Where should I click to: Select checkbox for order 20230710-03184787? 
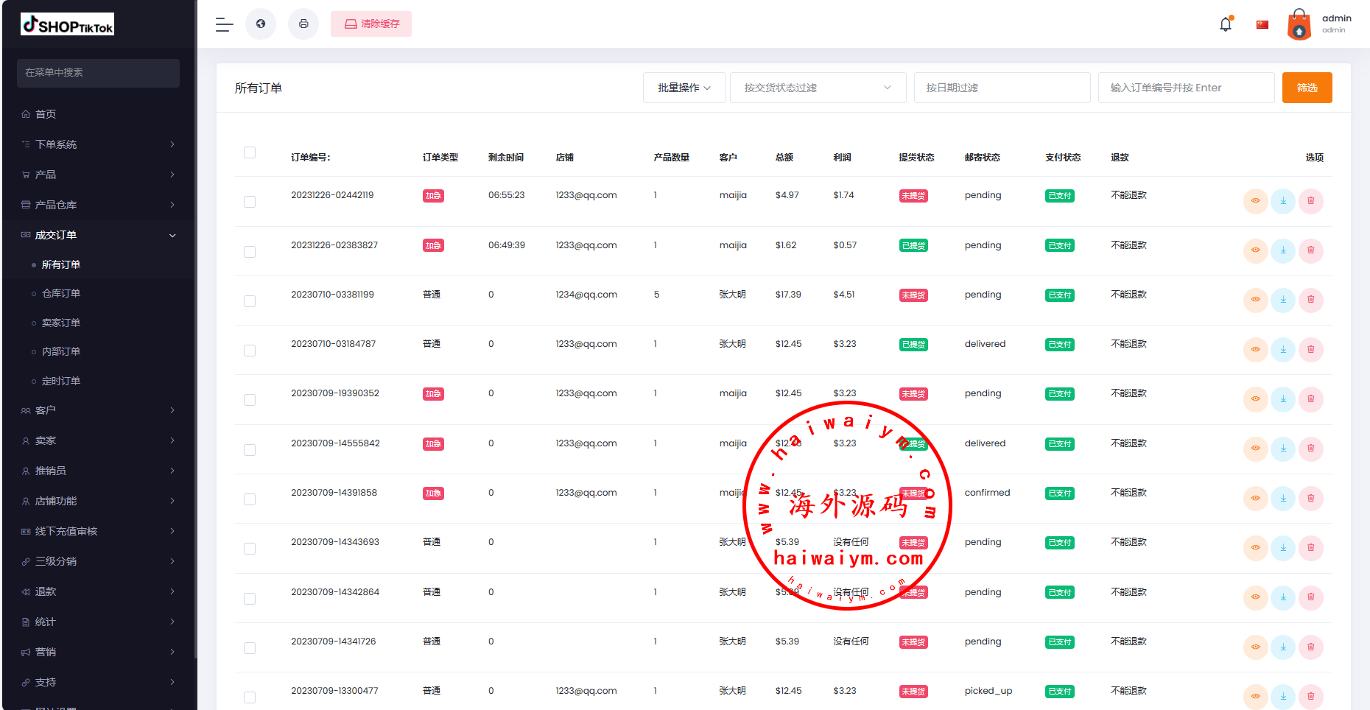point(250,351)
